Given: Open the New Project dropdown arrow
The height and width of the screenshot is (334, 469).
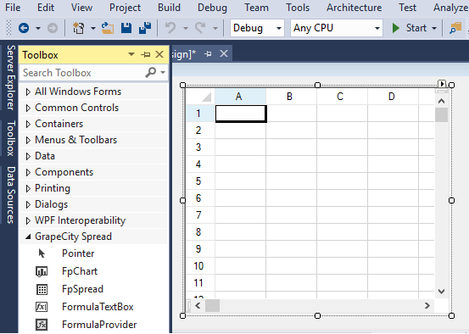Looking at the screenshot, I should point(93,29).
